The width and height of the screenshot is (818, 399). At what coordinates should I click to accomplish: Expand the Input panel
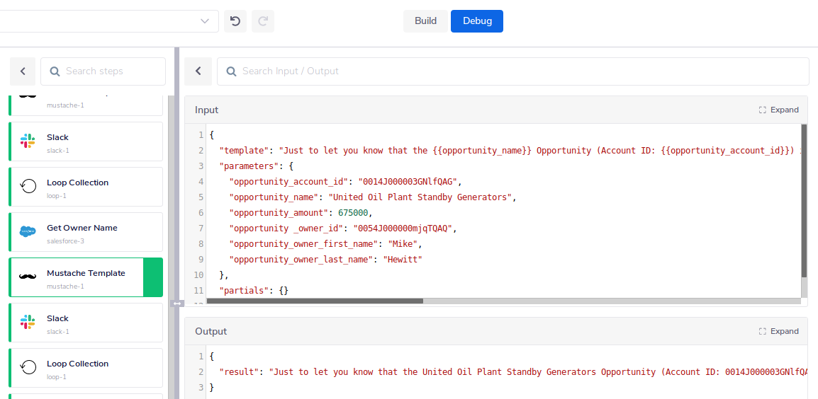(778, 110)
